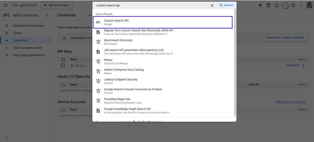
Task: Tick the API Keys header select-all checkbox
Action: coord(63,60)
